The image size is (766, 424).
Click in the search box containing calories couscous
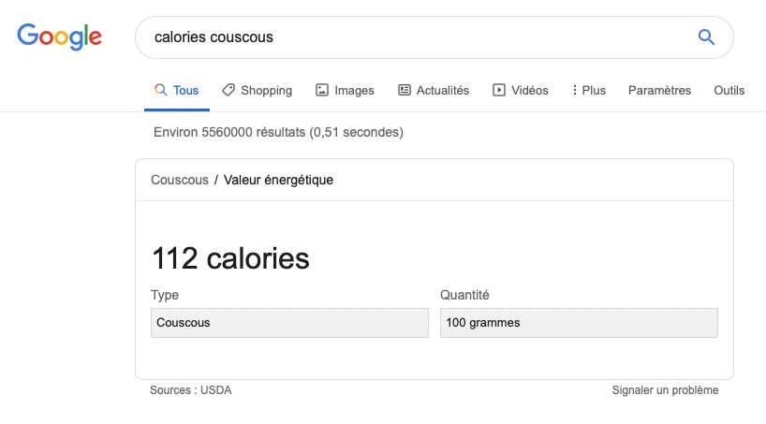pos(412,37)
